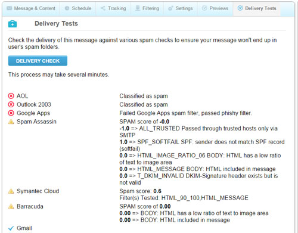The image size is (298, 233).
Task: Click the HTML_IMAGE_RATIO_06 rule line
Action: coord(200,159)
